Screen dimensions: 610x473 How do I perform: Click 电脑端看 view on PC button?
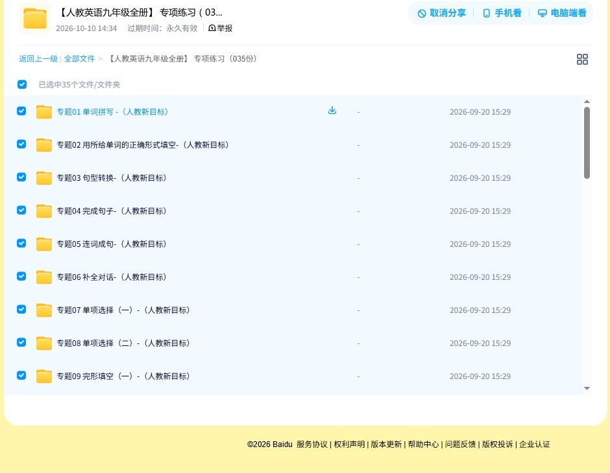click(562, 13)
